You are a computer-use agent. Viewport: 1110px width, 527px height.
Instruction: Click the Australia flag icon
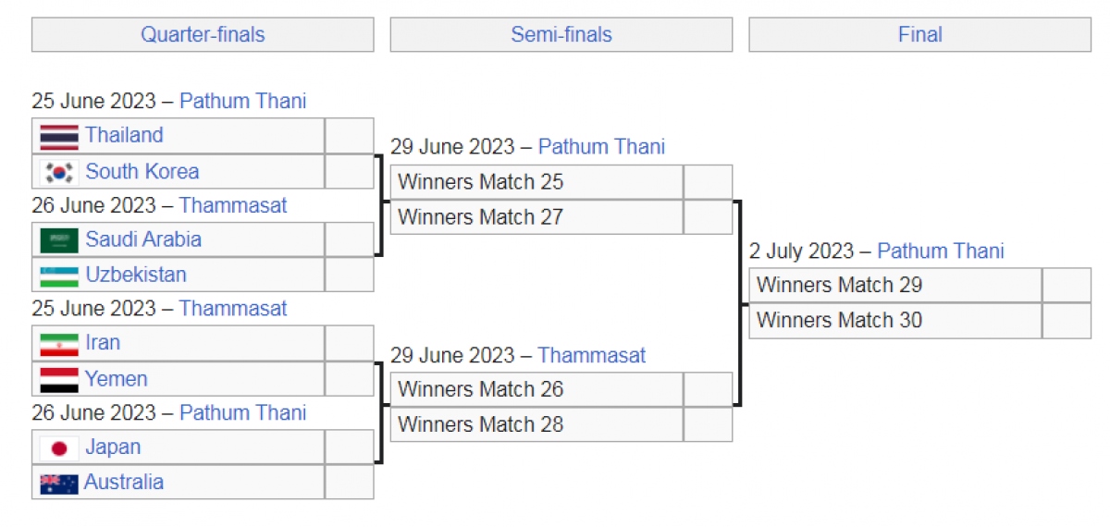(59, 484)
